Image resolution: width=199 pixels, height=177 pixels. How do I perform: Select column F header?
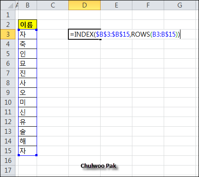[x=148, y=5]
